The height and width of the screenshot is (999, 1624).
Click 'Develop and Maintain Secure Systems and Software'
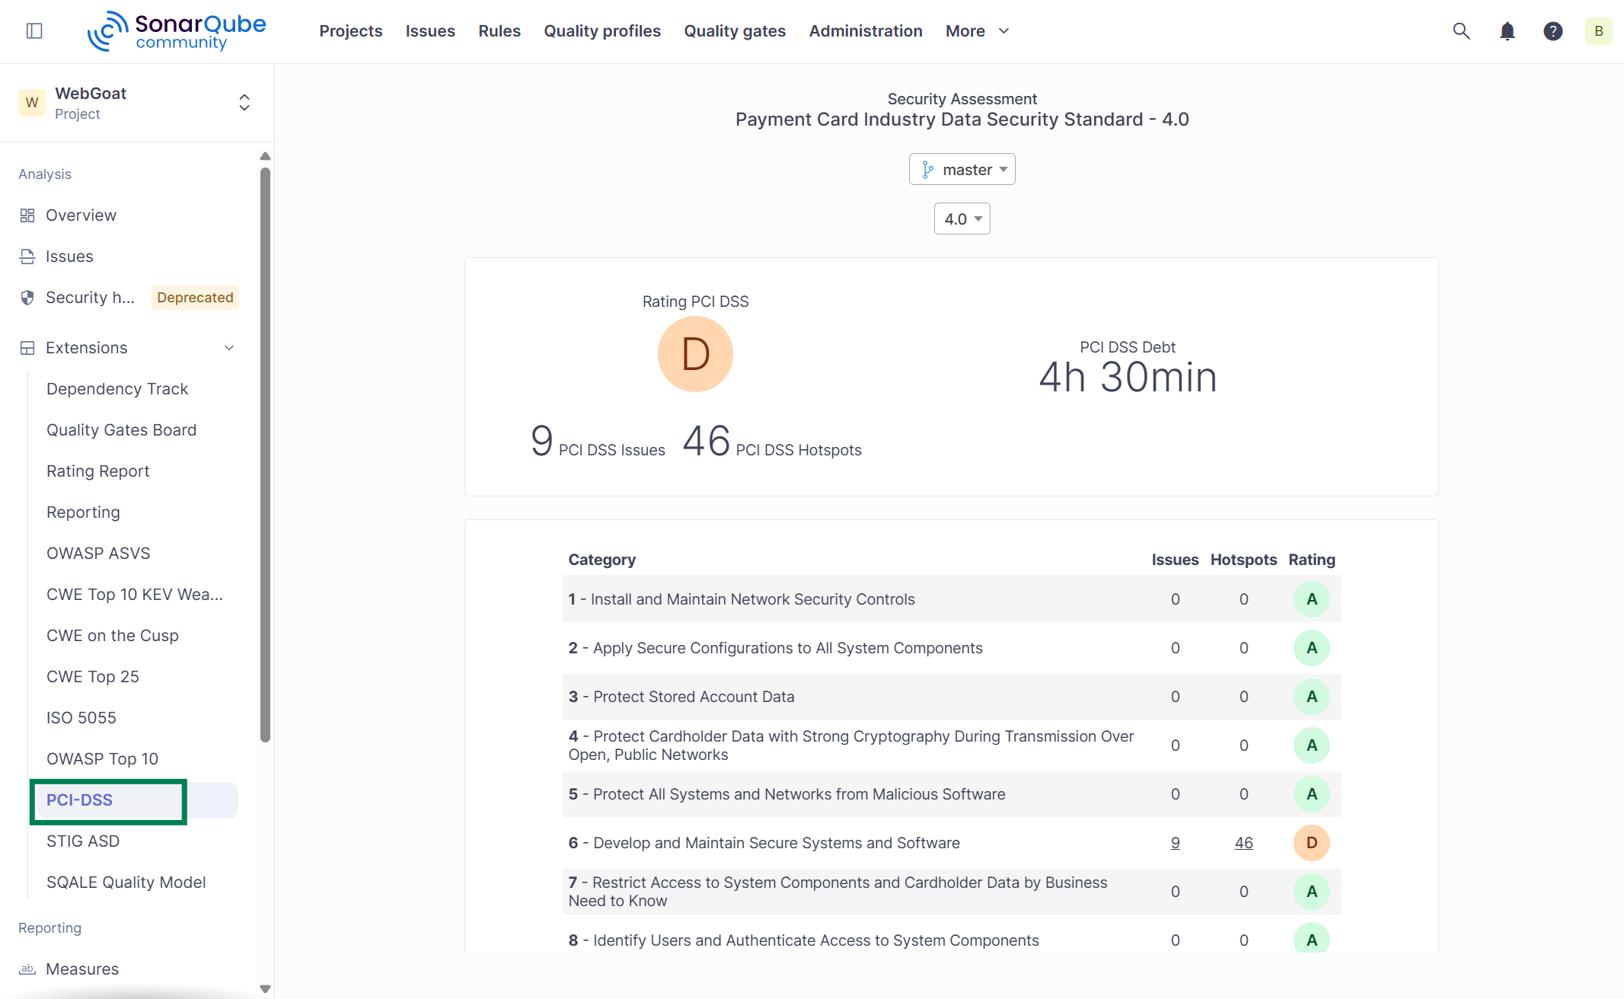click(776, 843)
